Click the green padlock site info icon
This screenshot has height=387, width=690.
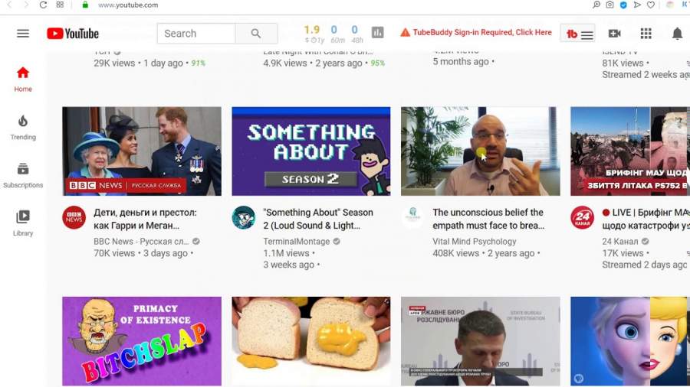click(x=85, y=5)
